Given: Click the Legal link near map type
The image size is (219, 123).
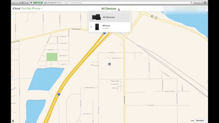Looking at the screenshot, I should click(x=192, y=121).
